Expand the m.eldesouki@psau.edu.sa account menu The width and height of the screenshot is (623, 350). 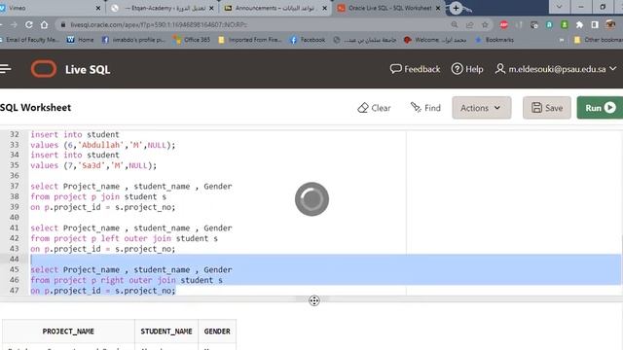point(556,69)
